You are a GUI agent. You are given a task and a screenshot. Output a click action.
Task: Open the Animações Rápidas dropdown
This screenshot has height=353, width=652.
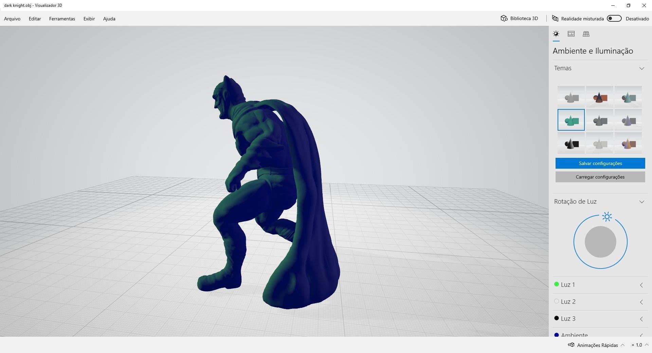click(x=597, y=345)
